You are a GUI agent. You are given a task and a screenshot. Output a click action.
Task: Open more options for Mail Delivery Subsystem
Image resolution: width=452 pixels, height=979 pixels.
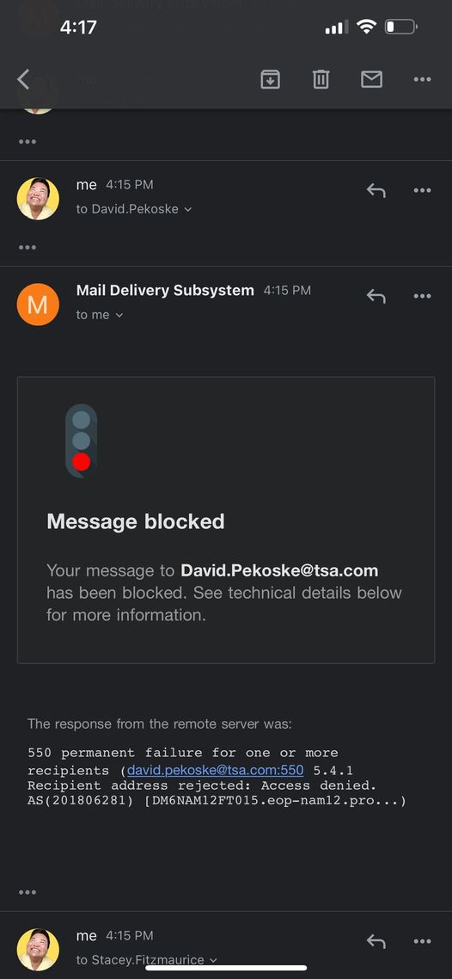pyautogui.click(x=422, y=296)
